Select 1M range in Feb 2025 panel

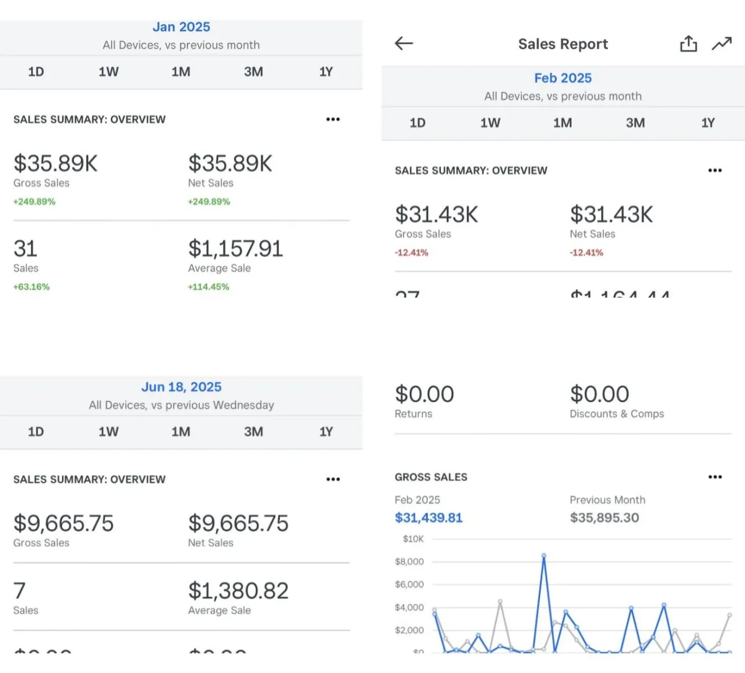[x=562, y=122]
